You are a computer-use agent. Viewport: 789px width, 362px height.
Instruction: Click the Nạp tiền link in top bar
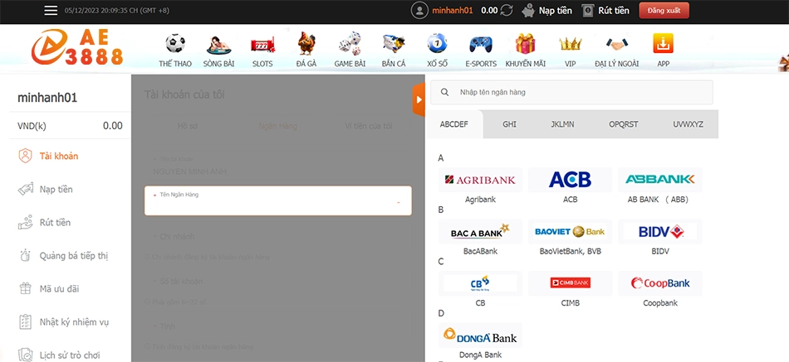point(555,11)
